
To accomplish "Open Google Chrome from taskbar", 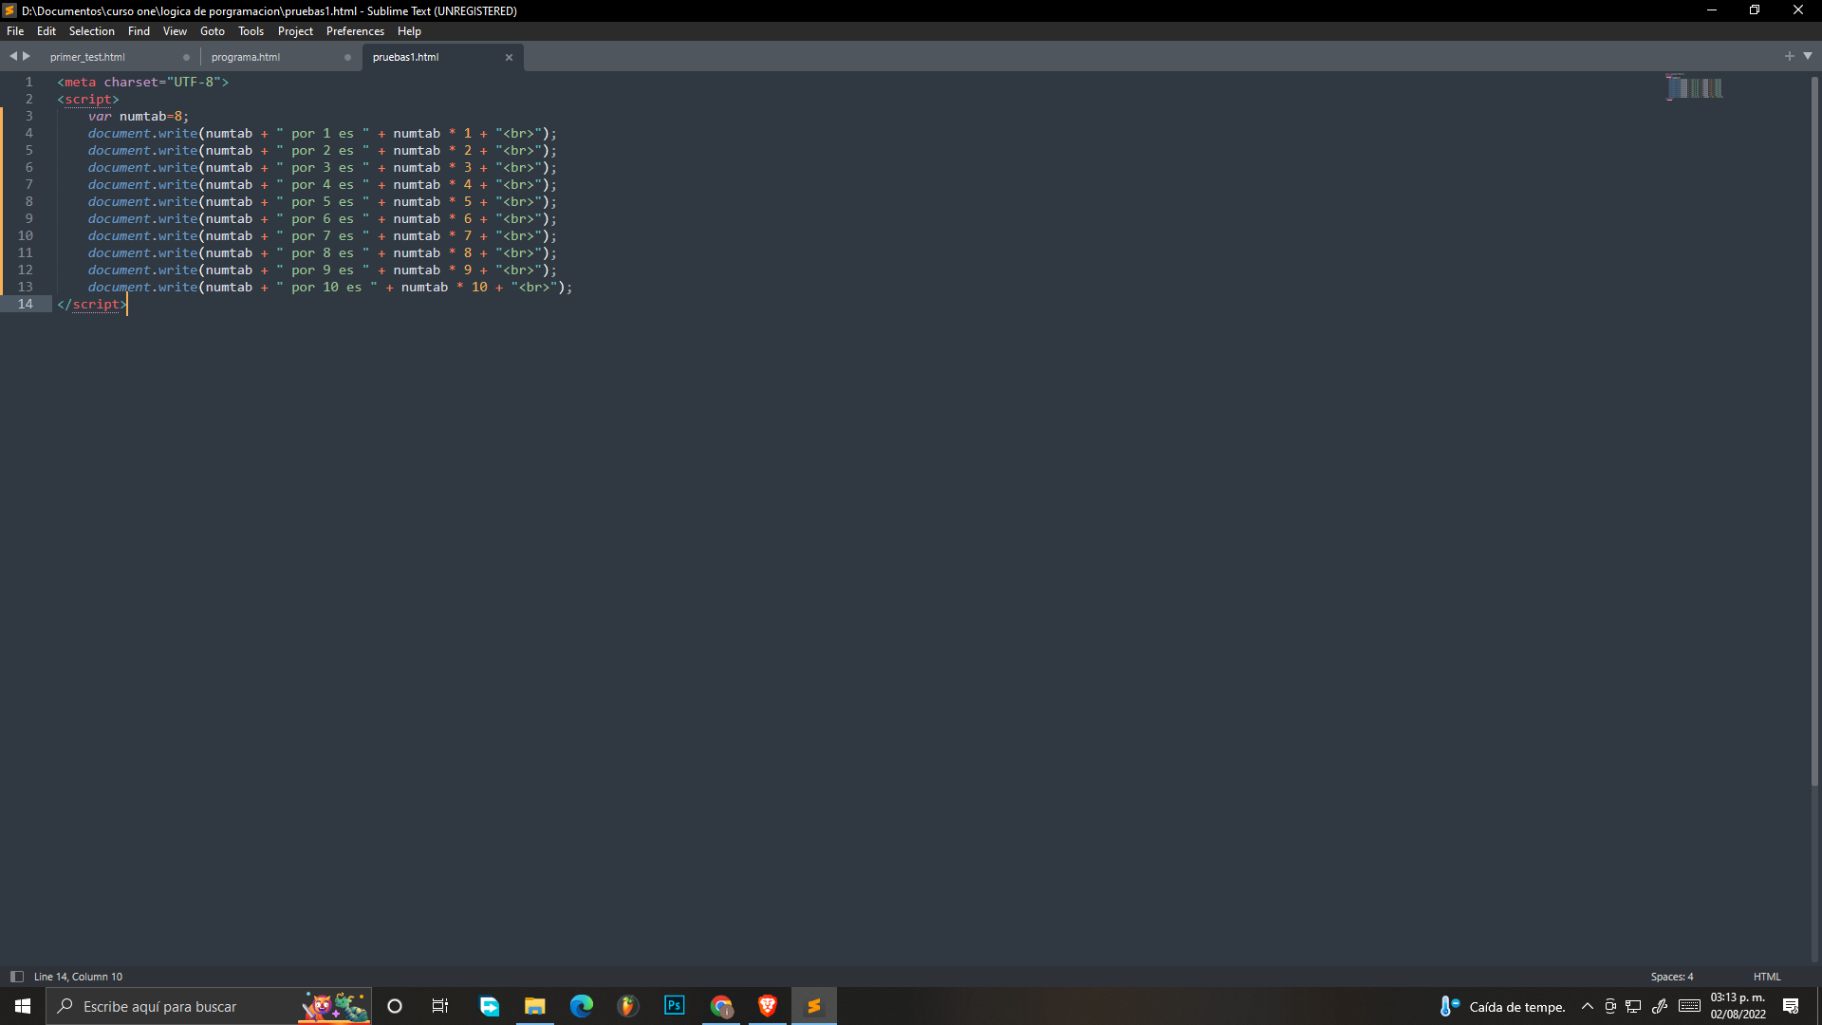I will [721, 1006].
